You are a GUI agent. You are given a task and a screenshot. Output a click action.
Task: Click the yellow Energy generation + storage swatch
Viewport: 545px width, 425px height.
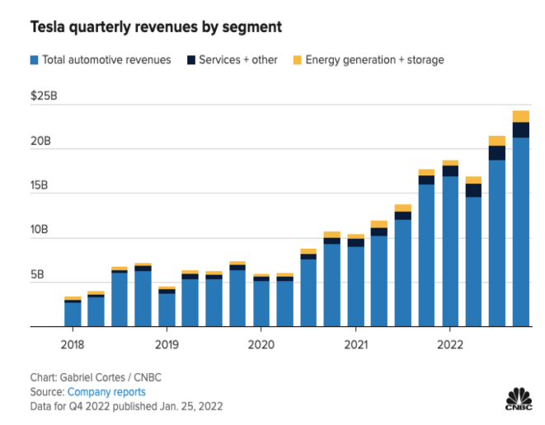click(297, 60)
